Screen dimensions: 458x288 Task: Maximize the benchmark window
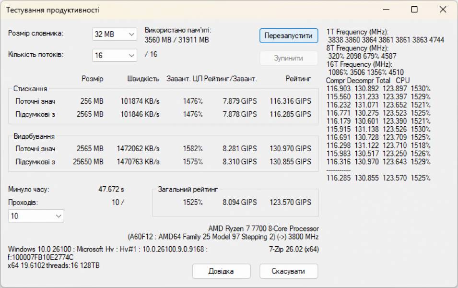(x=414, y=10)
